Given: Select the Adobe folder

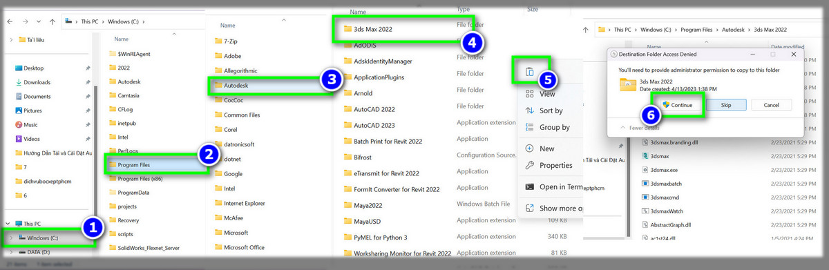Looking at the screenshot, I should 232,56.
